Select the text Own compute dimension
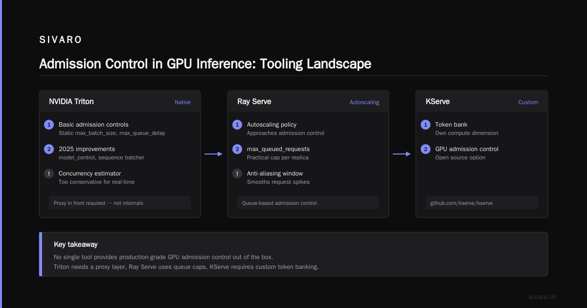Viewport: 587px width, 308px height. (x=467, y=133)
